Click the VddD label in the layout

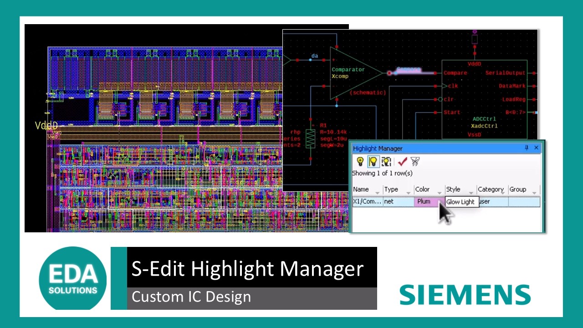coord(46,126)
